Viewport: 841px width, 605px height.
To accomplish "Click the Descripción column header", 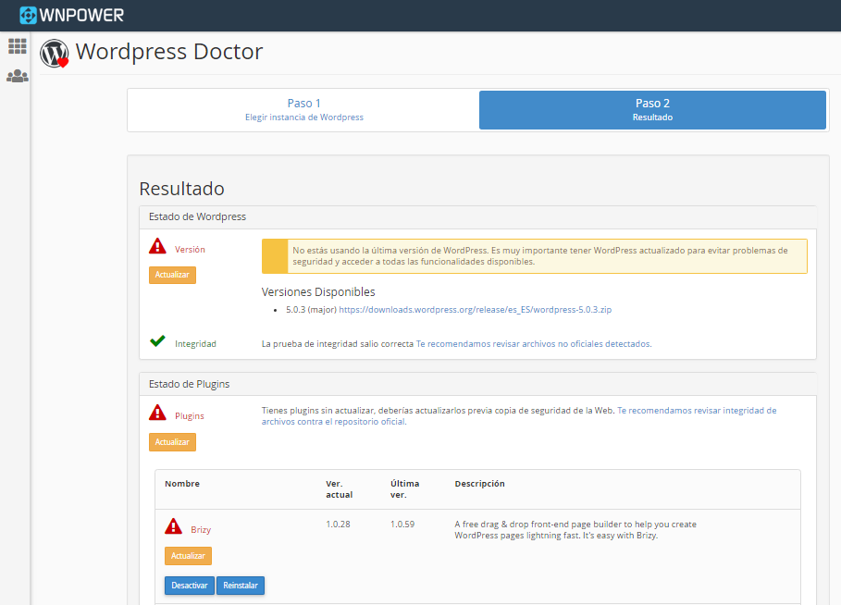I will [479, 483].
